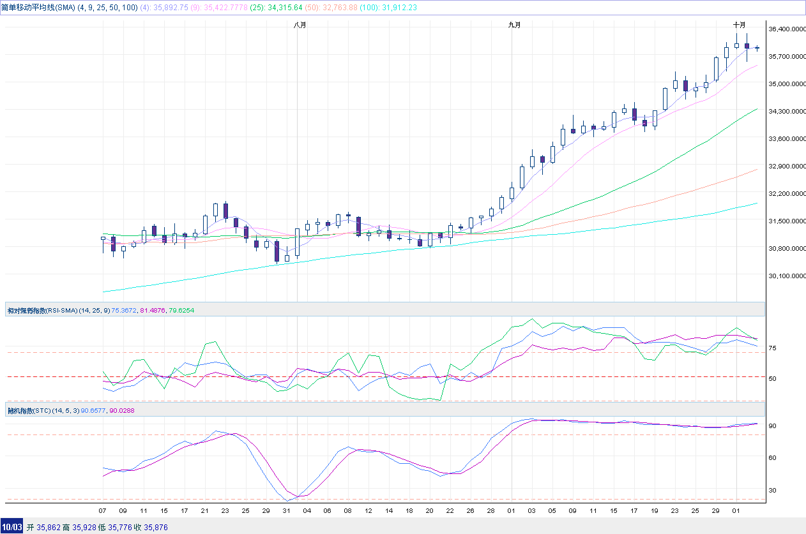Image resolution: width=806 pixels, height=534 pixels.
Task: Click the 八月 month marker
Action: coord(300,25)
